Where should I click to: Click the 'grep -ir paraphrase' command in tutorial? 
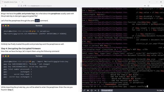tap(40, 31)
